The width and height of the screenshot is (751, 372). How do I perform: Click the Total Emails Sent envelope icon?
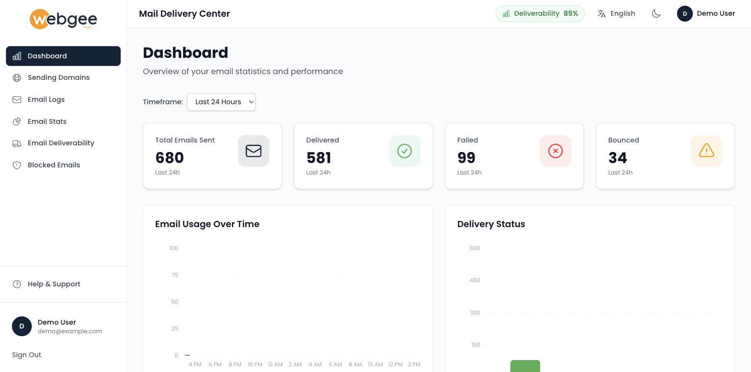(253, 151)
